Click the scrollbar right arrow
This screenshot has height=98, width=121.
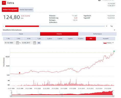(x=113, y=96)
